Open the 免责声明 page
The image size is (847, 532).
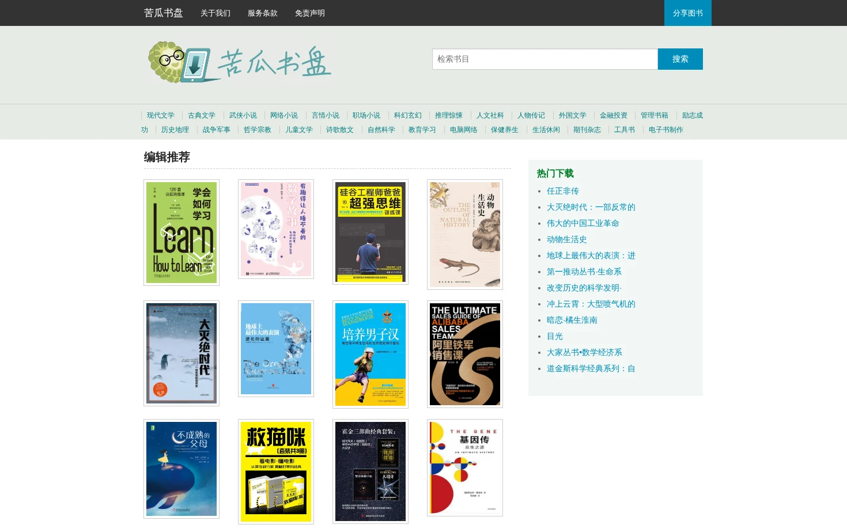310,13
